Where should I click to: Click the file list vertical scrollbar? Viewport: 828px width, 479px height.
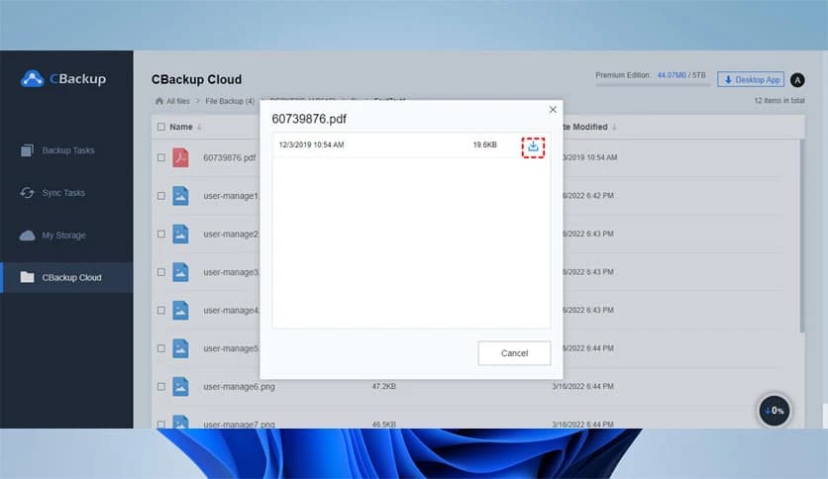pos(801,236)
